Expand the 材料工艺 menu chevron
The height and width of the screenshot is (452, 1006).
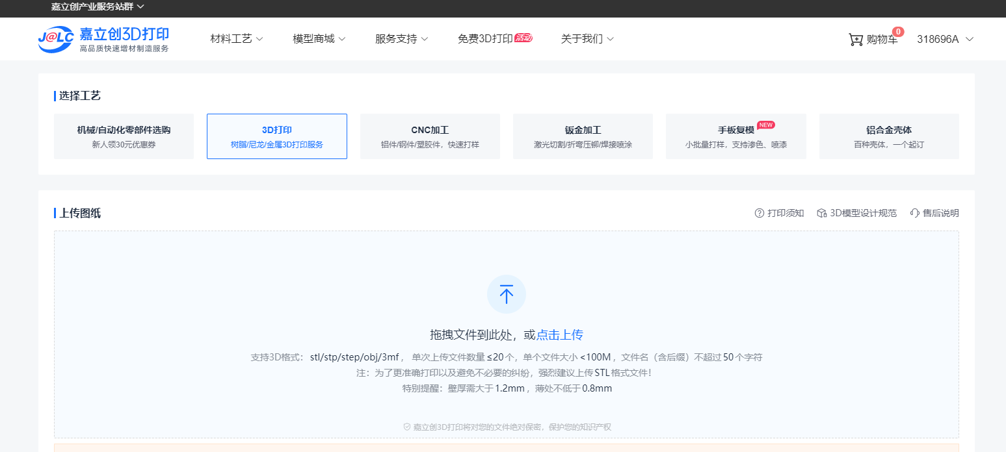259,39
